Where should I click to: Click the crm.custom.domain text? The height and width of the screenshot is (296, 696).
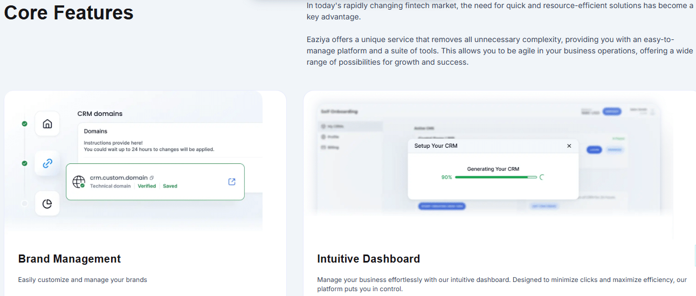tap(119, 178)
